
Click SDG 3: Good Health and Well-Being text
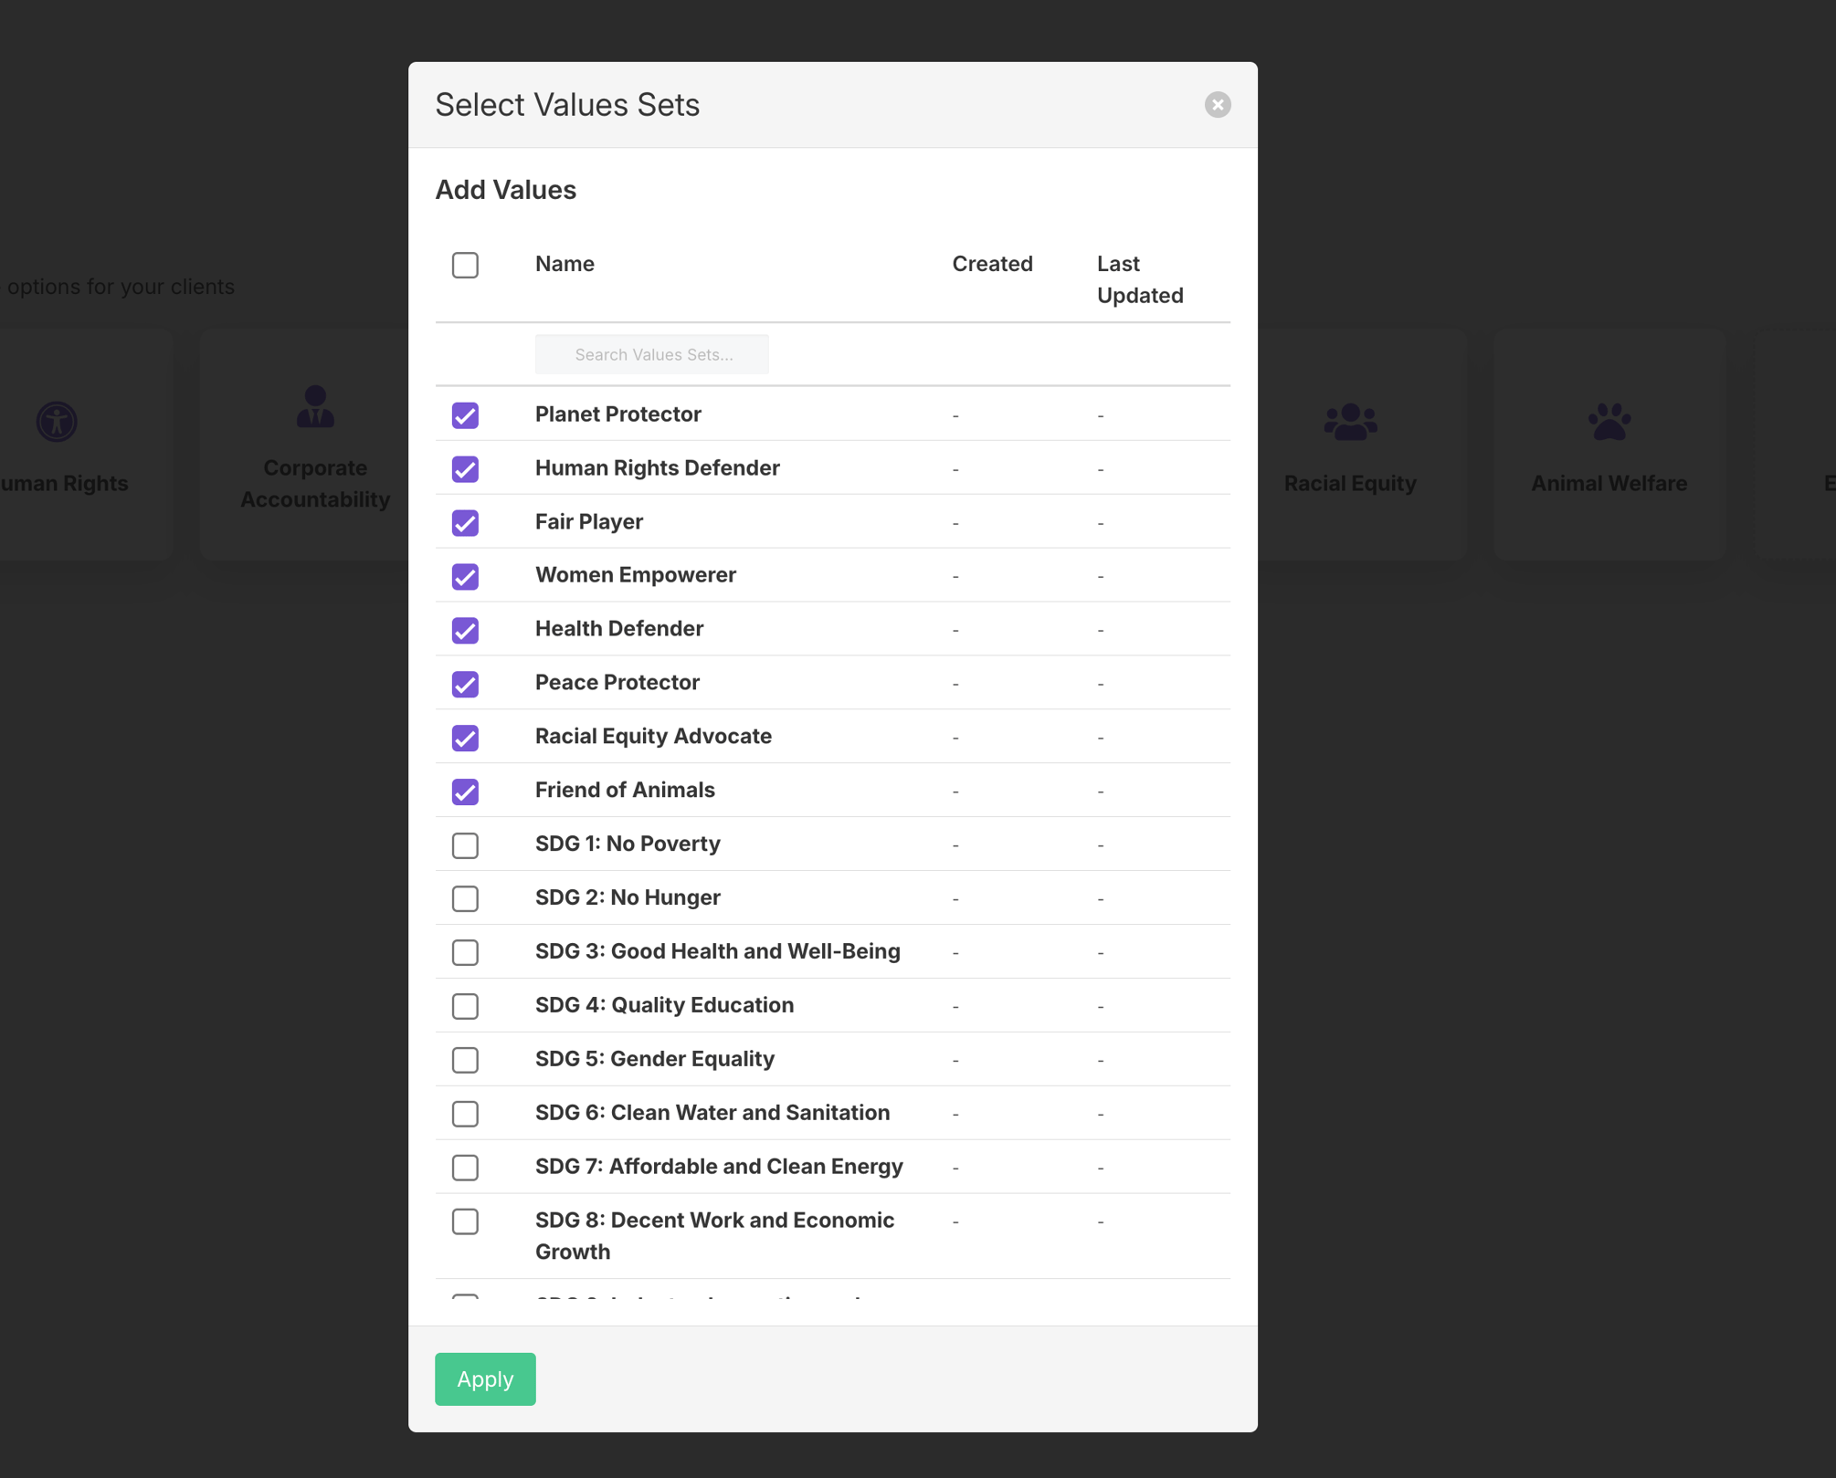pos(718,951)
